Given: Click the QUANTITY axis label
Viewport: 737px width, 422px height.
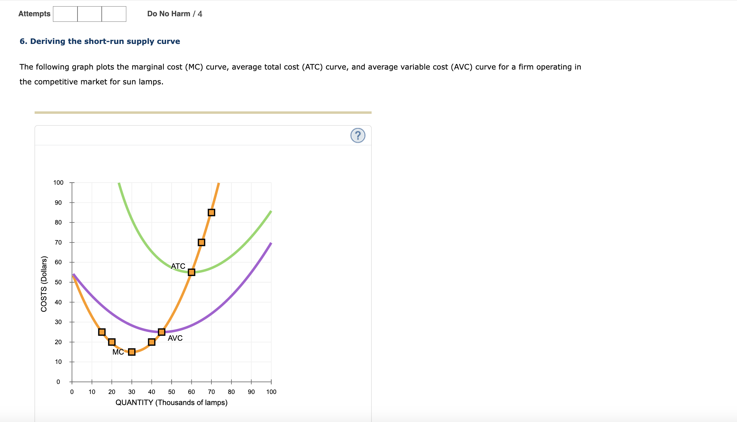Looking at the screenshot, I should coord(172,402).
